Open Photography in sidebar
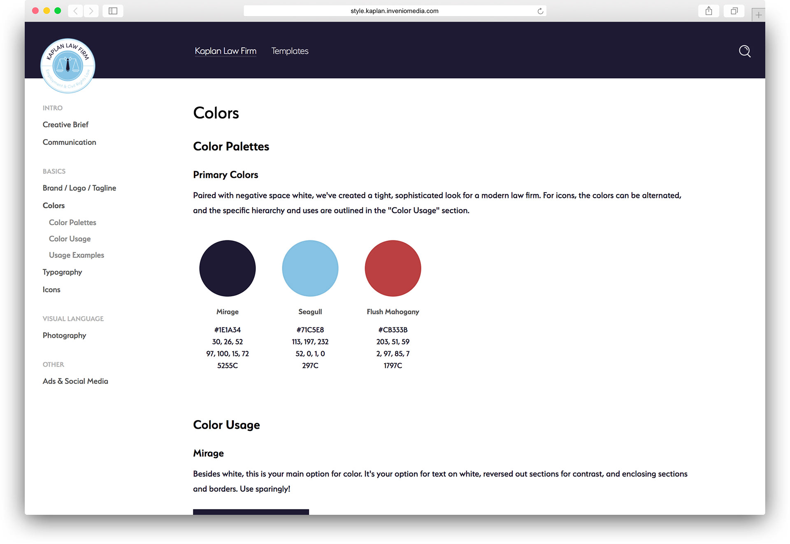This screenshot has width=790, height=544. click(x=64, y=336)
